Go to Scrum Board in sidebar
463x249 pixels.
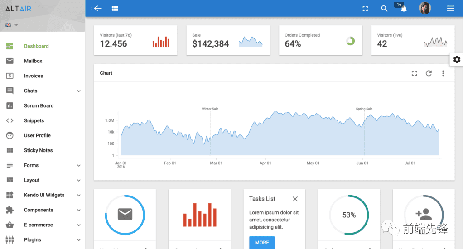click(39, 106)
